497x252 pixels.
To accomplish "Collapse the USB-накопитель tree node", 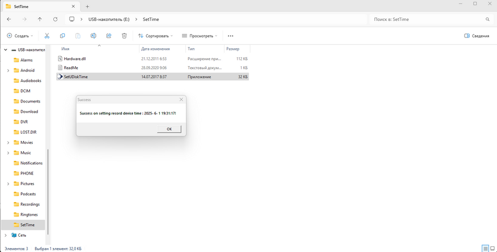I will click(6, 50).
